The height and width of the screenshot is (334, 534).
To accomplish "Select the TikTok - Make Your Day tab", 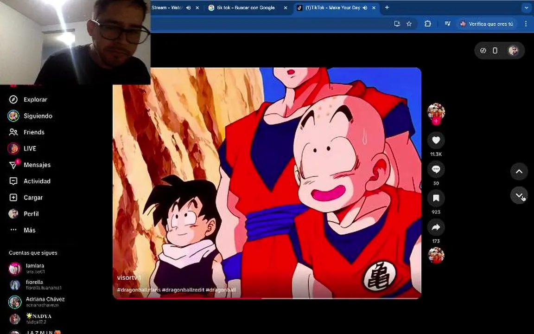I will pos(332,7).
